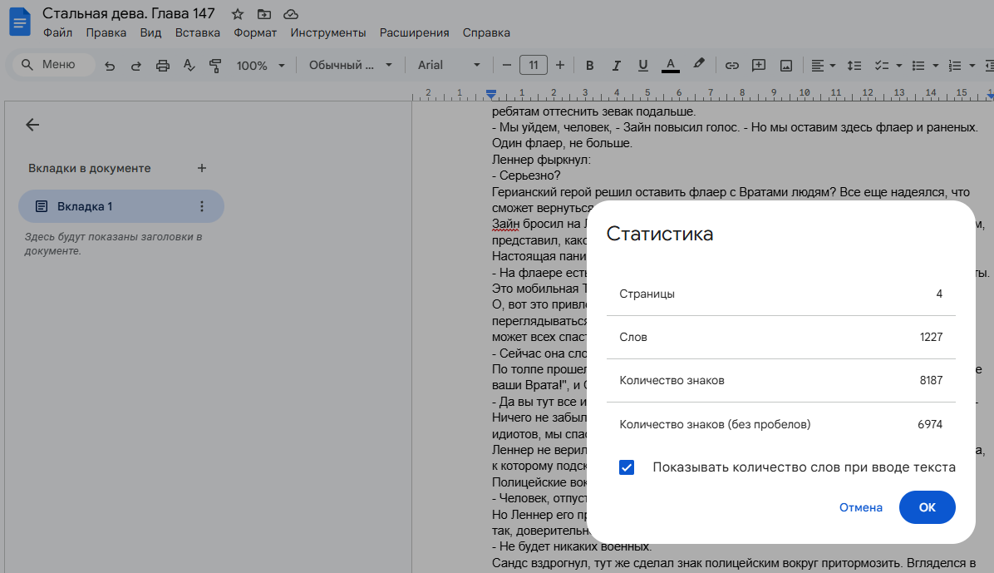Click the spelling check icon
994x573 pixels.
pos(189,66)
